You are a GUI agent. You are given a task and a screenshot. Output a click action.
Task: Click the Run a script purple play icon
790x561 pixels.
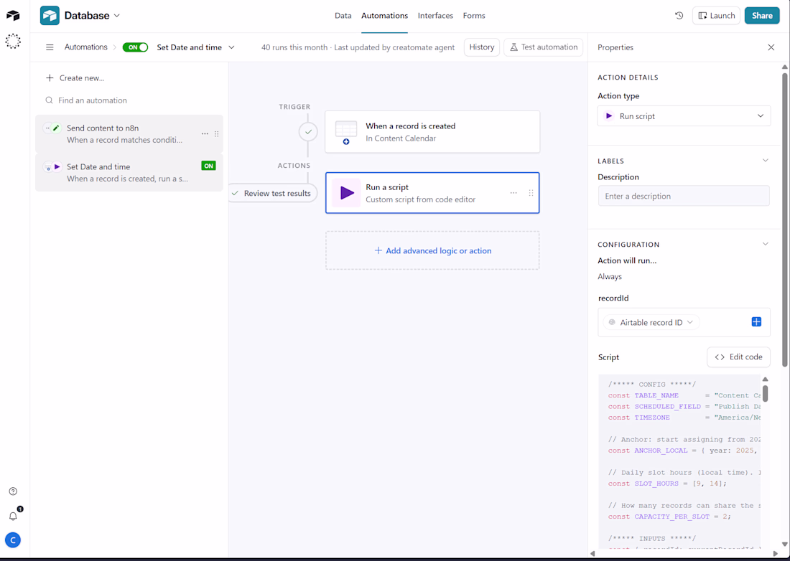pos(347,193)
